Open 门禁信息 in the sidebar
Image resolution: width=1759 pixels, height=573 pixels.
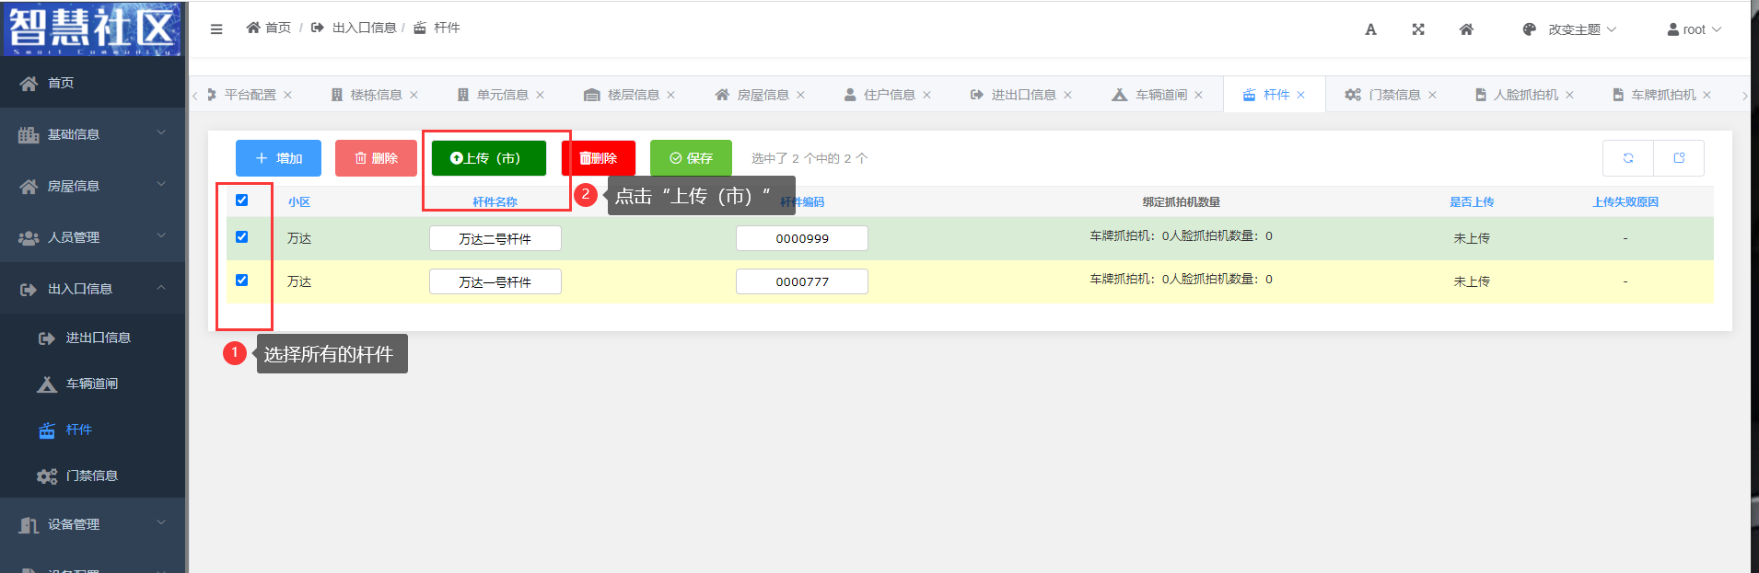[x=91, y=476]
